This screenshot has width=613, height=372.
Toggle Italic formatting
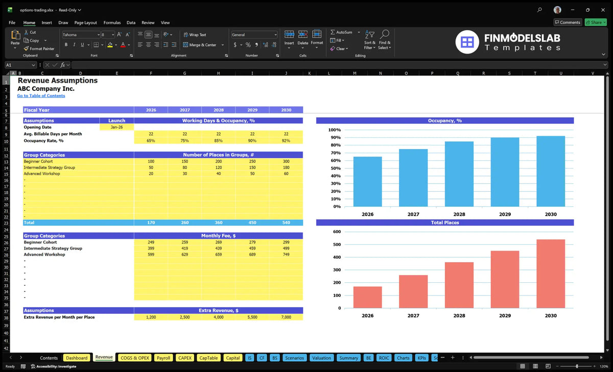coord(75,45)
